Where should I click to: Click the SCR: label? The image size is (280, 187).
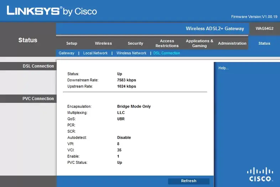pos(72,131)
